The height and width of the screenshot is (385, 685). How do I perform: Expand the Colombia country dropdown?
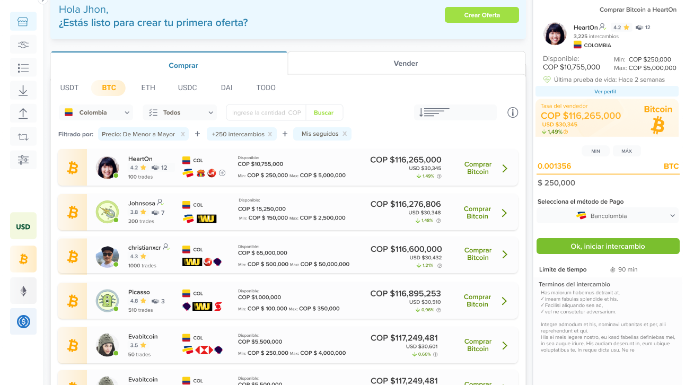click(x=95, y=112)
